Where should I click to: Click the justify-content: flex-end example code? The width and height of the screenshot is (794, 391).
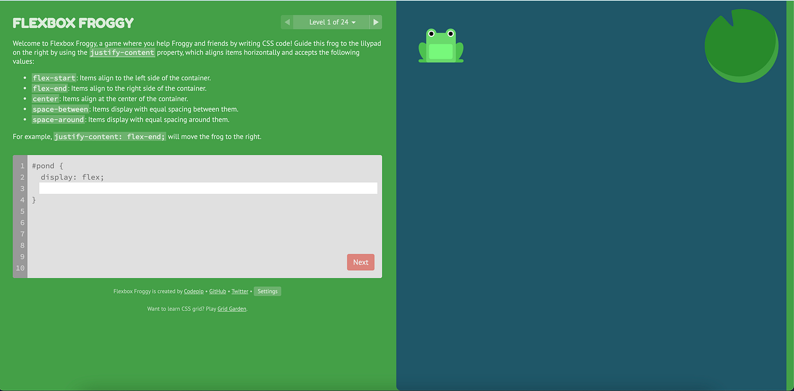coord(109,137)
